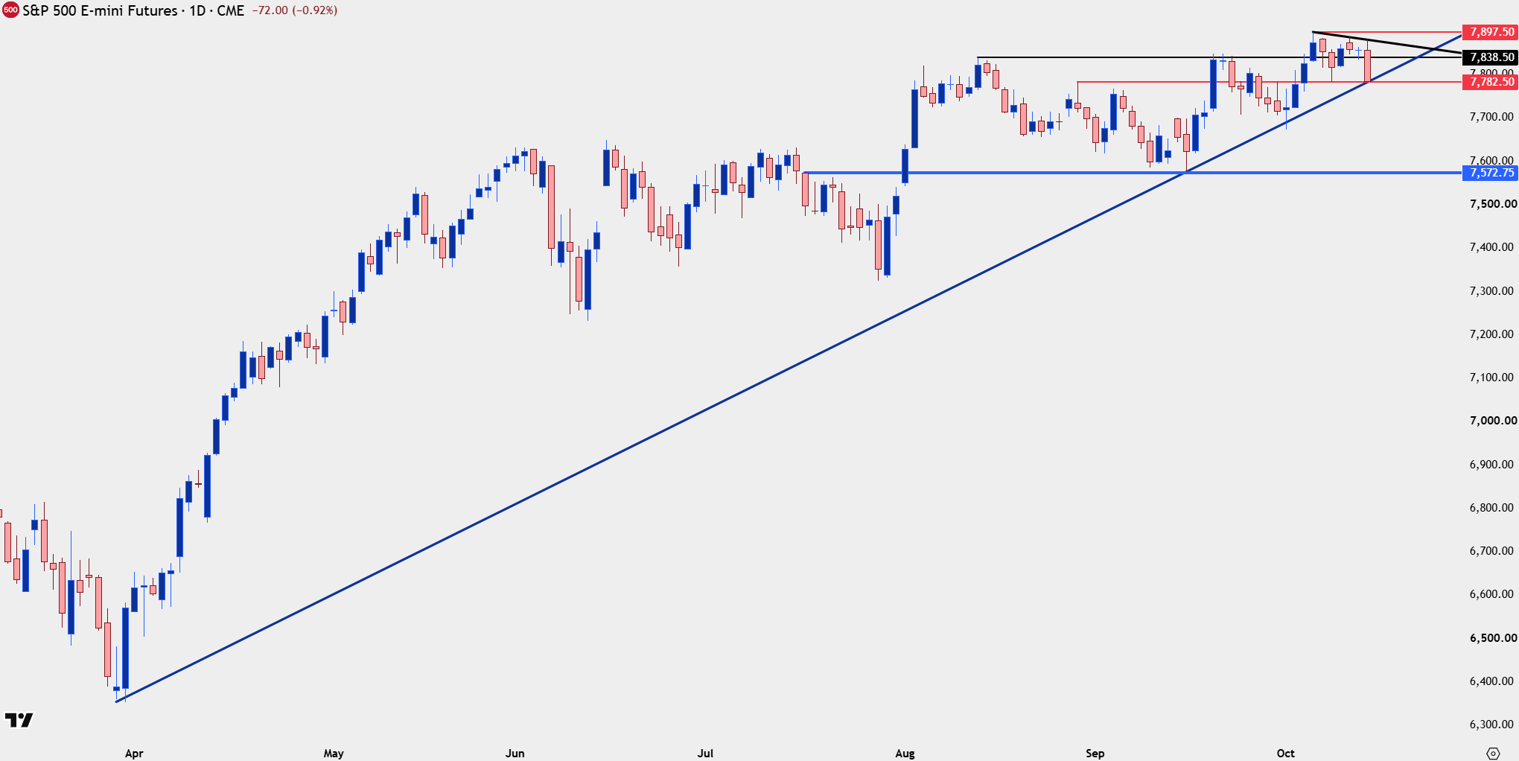Click the TradingView logo
The height and width of the screenshot is (761, 1519).
point(19,720)
